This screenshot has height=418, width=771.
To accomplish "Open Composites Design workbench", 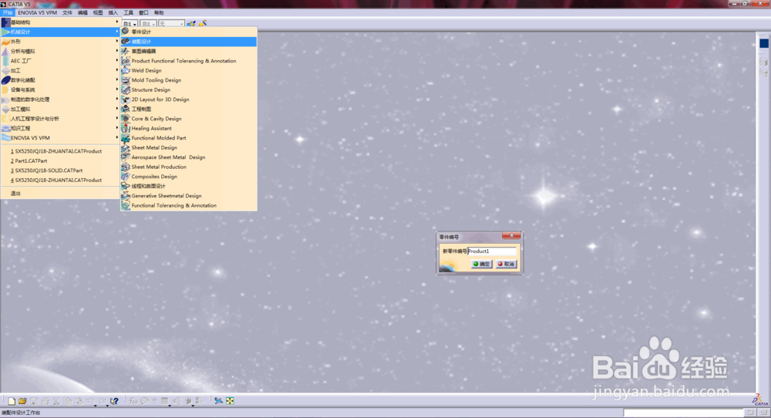I will [189, 177].
